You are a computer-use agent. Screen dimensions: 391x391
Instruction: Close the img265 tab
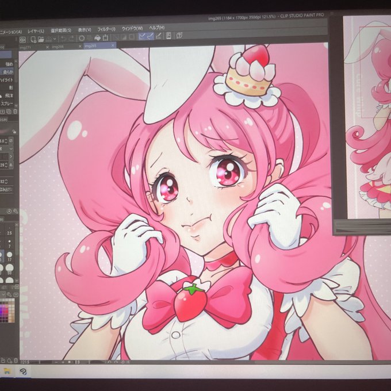click(113, 45)
